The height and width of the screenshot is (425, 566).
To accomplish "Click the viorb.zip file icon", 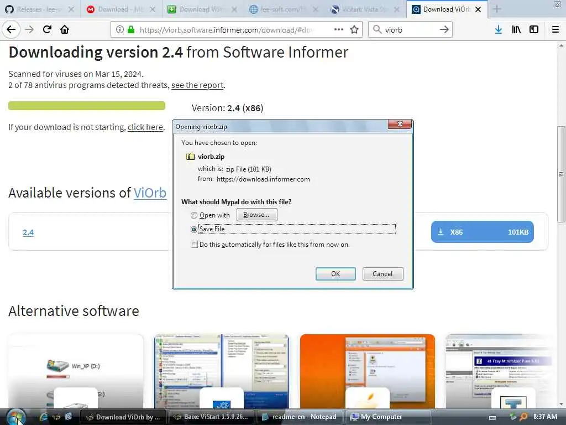I will point(190,157).
